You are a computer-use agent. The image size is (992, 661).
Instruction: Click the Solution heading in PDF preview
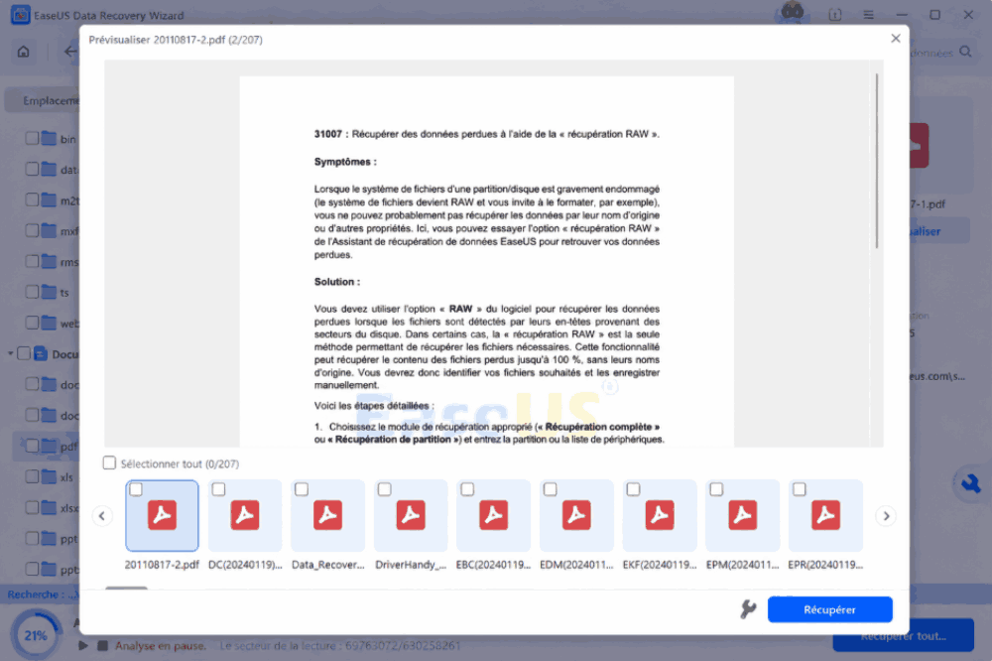coord(337,282)
